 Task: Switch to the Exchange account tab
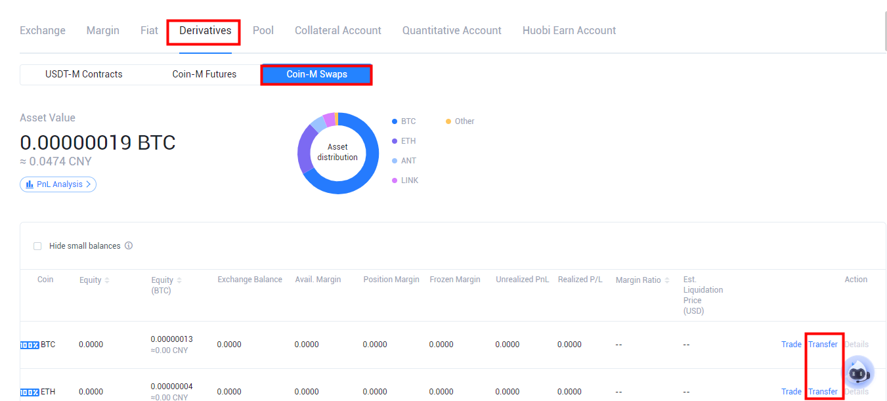[x=43, y=31]
